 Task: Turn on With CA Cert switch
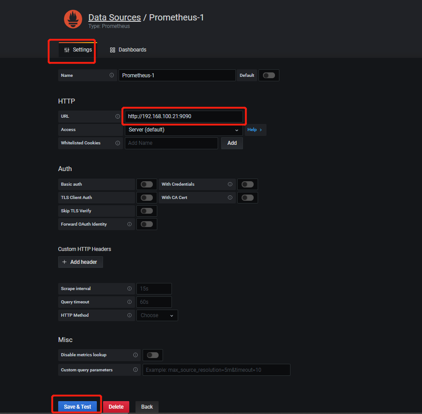(x=247, y=198)
